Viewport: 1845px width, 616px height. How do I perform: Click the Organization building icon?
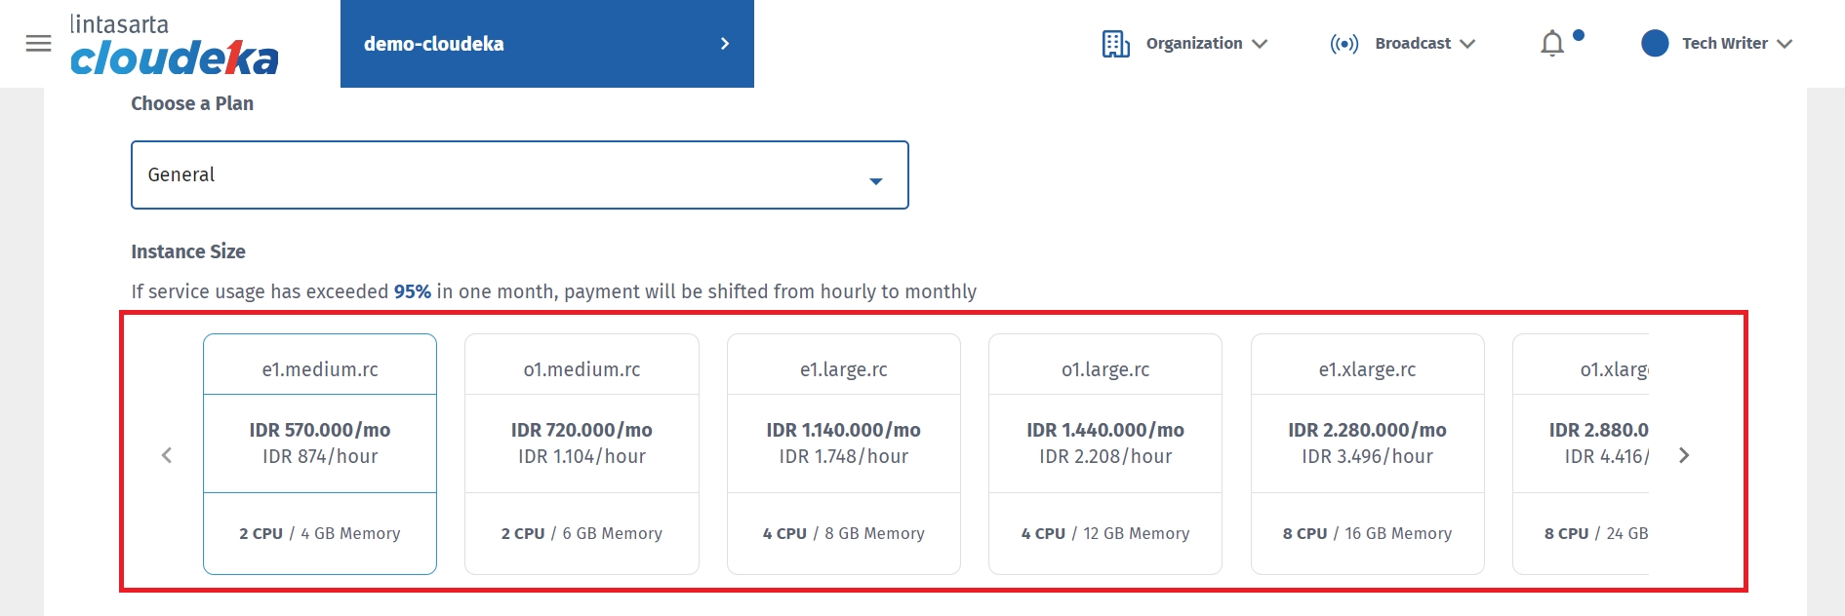[1115, 44]
